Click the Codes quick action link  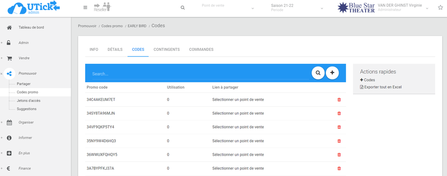pos(369,80)
